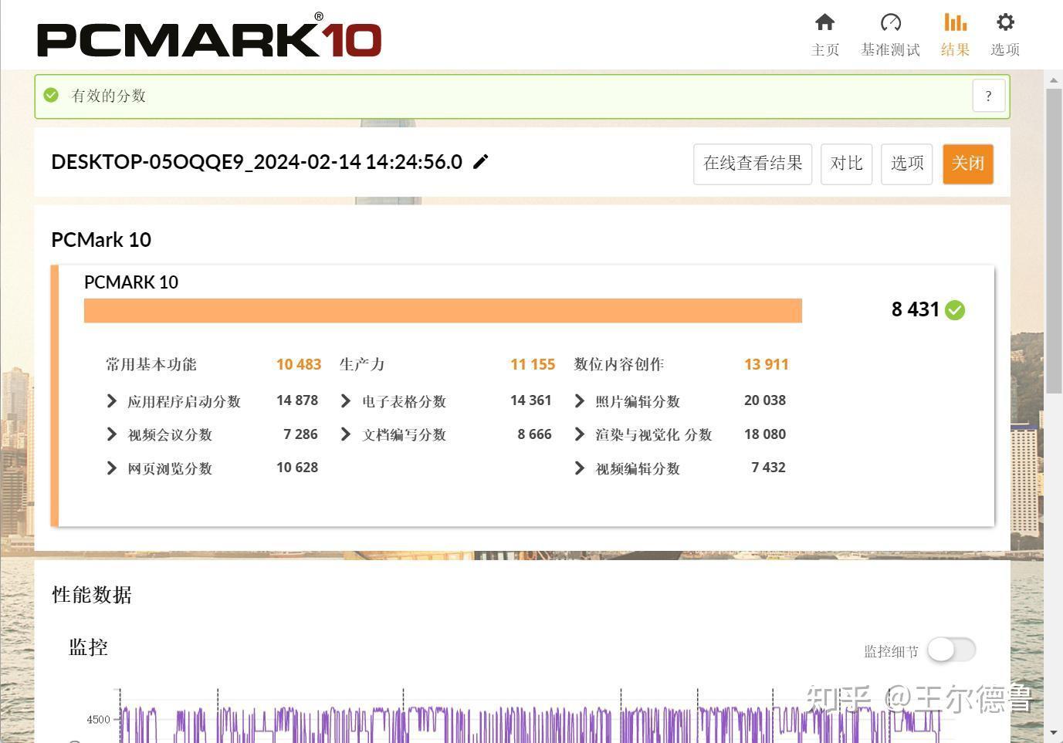
Task: Click the value 18 080
Action: (x=765, y=434)
